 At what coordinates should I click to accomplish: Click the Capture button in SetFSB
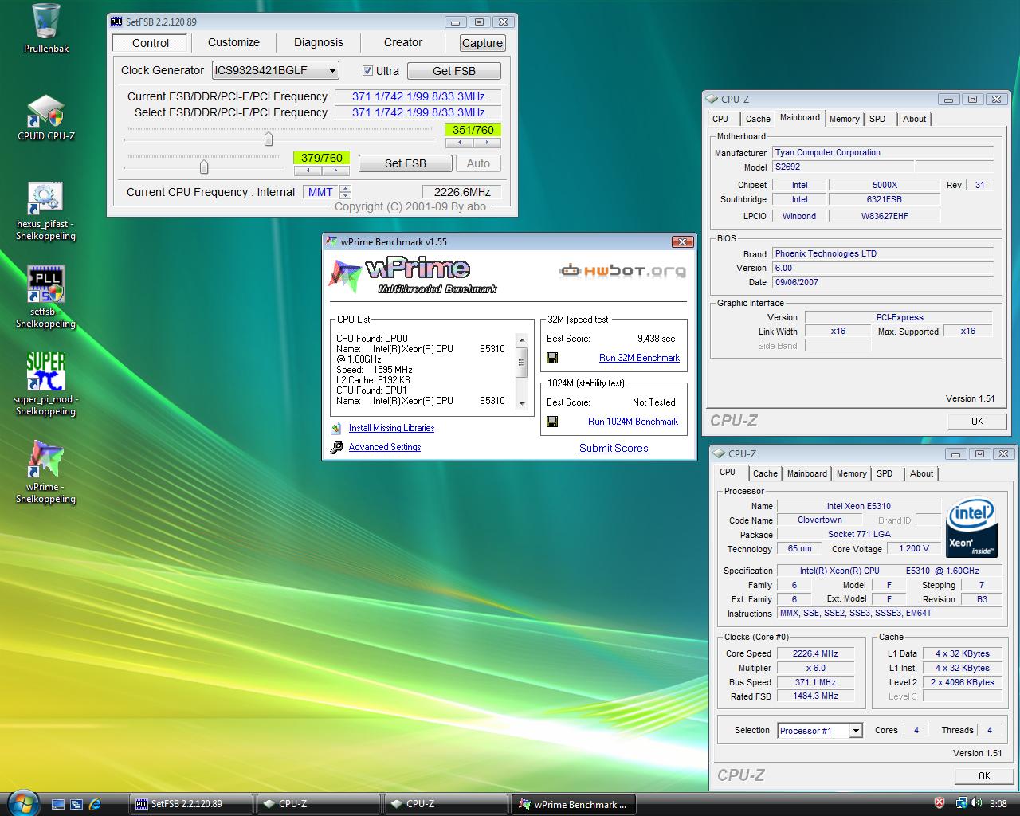(x=482, y=43)
